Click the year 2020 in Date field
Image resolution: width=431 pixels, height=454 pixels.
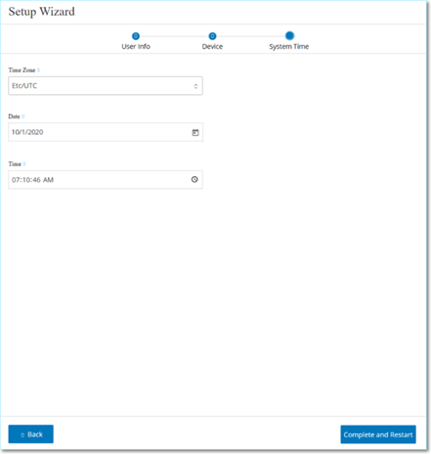[35, 132]
